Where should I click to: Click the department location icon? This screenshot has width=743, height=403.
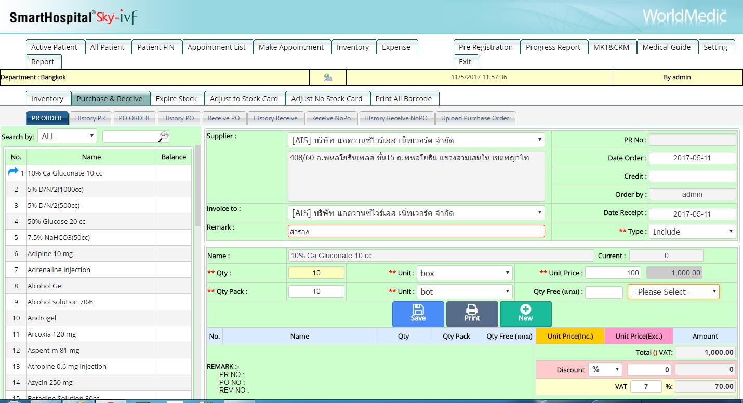pos(328,77)
